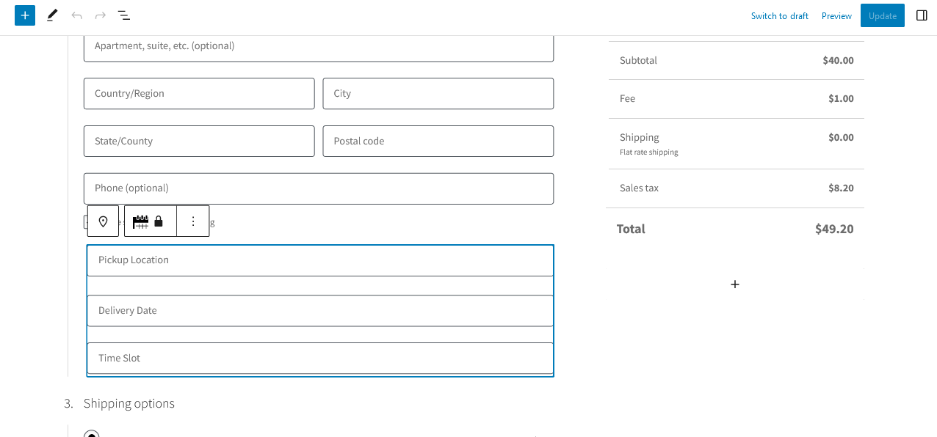Focus the City input field
This screenshot has width=937, height=437.
coord(438,94)
